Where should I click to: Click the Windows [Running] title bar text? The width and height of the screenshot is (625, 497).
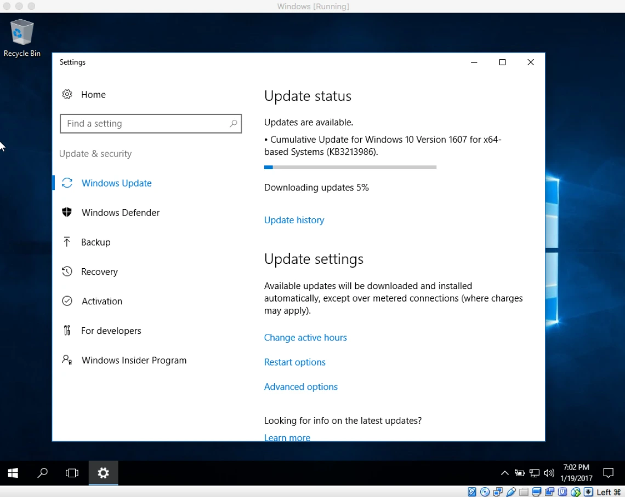tap(313, 7)
